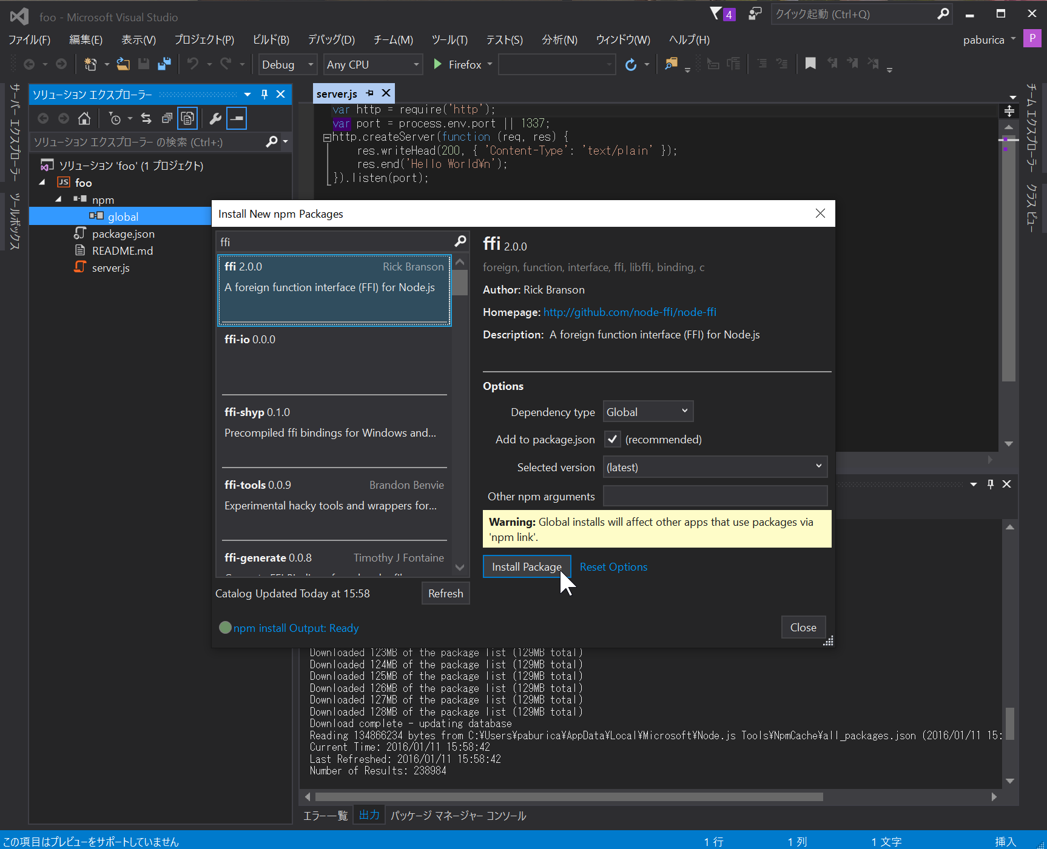Screen dimensions: 1047x849
Task: Toggle Preview Selected Items button
Action: click(x=237, y=119)
